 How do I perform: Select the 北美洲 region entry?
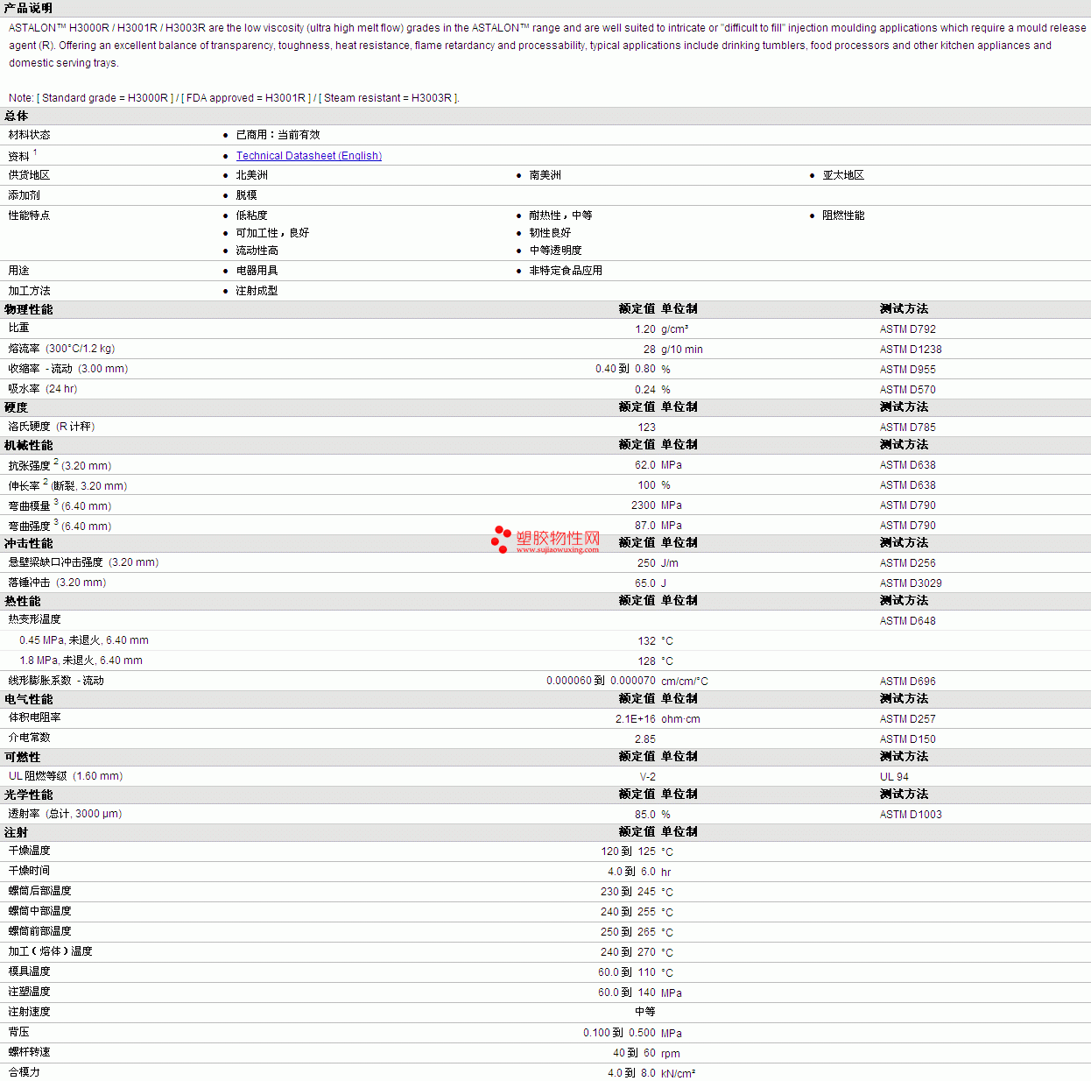(252, 175)
